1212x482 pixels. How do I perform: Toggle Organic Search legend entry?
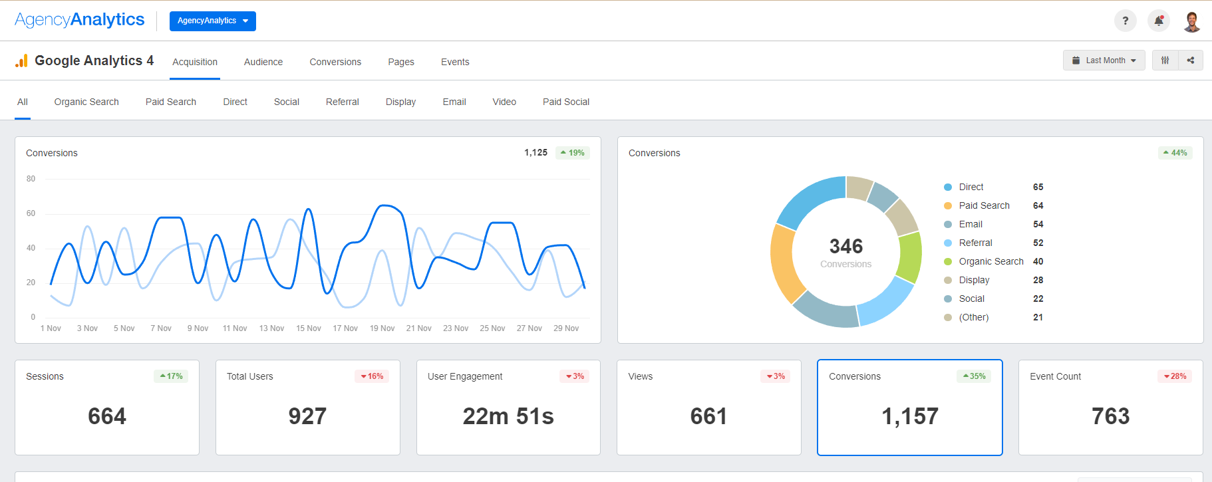(990, 262)
